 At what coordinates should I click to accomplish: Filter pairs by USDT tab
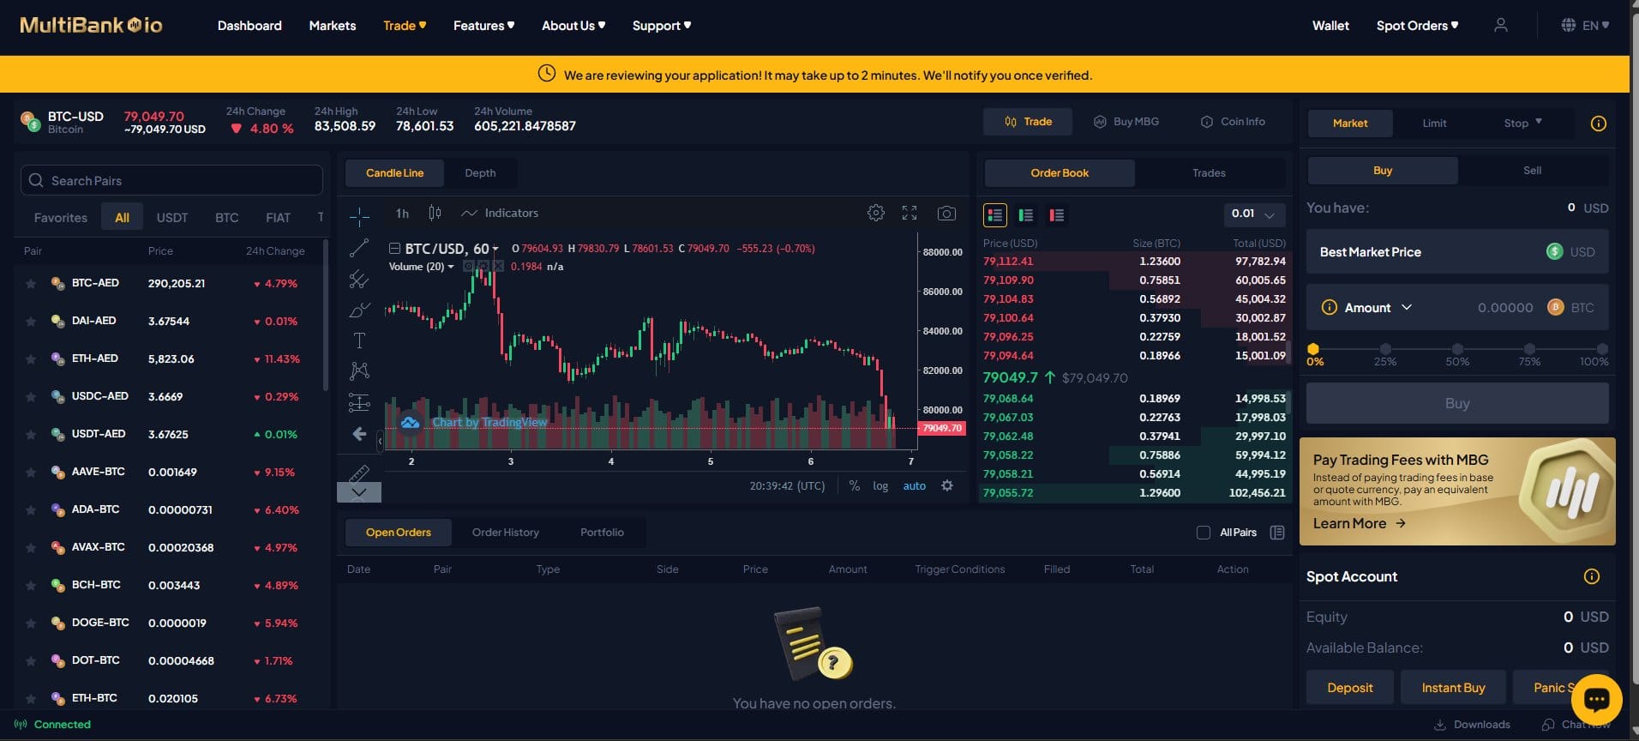(x=172, y=218)
